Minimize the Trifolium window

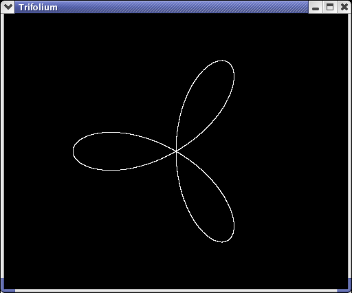[x=316, y=8]
